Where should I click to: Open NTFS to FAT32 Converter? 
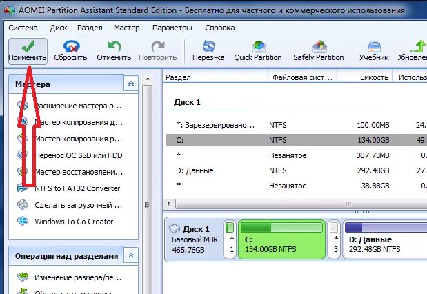coord(77,188)
